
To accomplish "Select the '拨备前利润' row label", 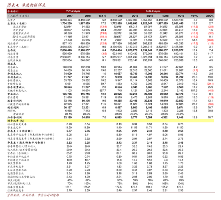I will (14, 101).
